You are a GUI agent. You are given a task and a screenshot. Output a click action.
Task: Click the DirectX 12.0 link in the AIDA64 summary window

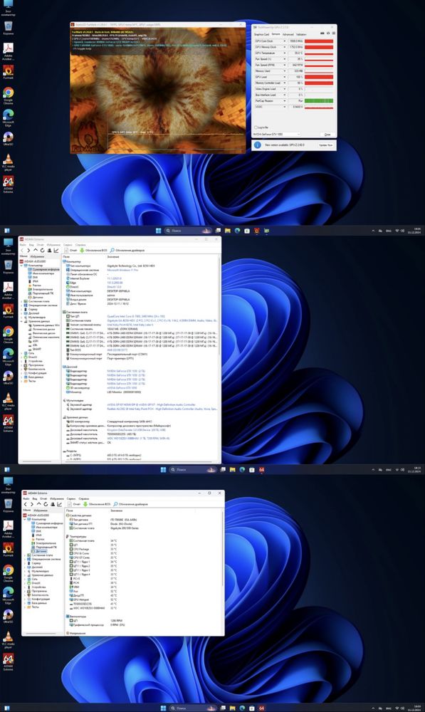[114, 287]
